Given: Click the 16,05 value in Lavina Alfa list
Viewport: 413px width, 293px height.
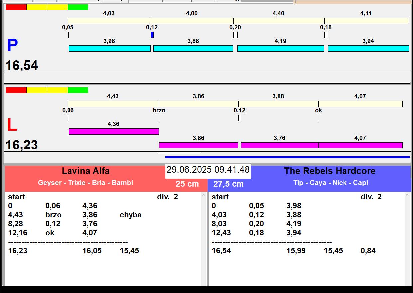Looking at the screenshot, I should click(x=92, y=251).
